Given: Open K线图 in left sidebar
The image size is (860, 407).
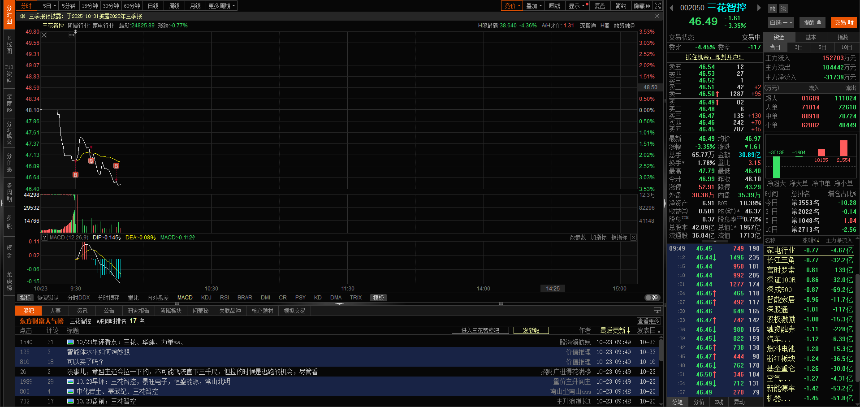Looking at the screenshot, I should 9,44.
